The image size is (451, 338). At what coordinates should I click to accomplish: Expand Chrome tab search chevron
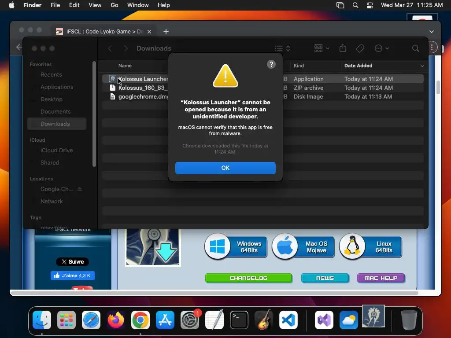click(432, 32)
